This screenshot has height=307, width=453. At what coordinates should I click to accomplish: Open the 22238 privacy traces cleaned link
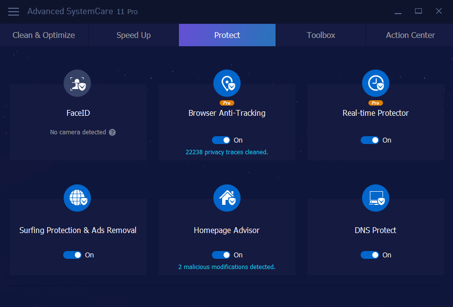click(226, 152)
